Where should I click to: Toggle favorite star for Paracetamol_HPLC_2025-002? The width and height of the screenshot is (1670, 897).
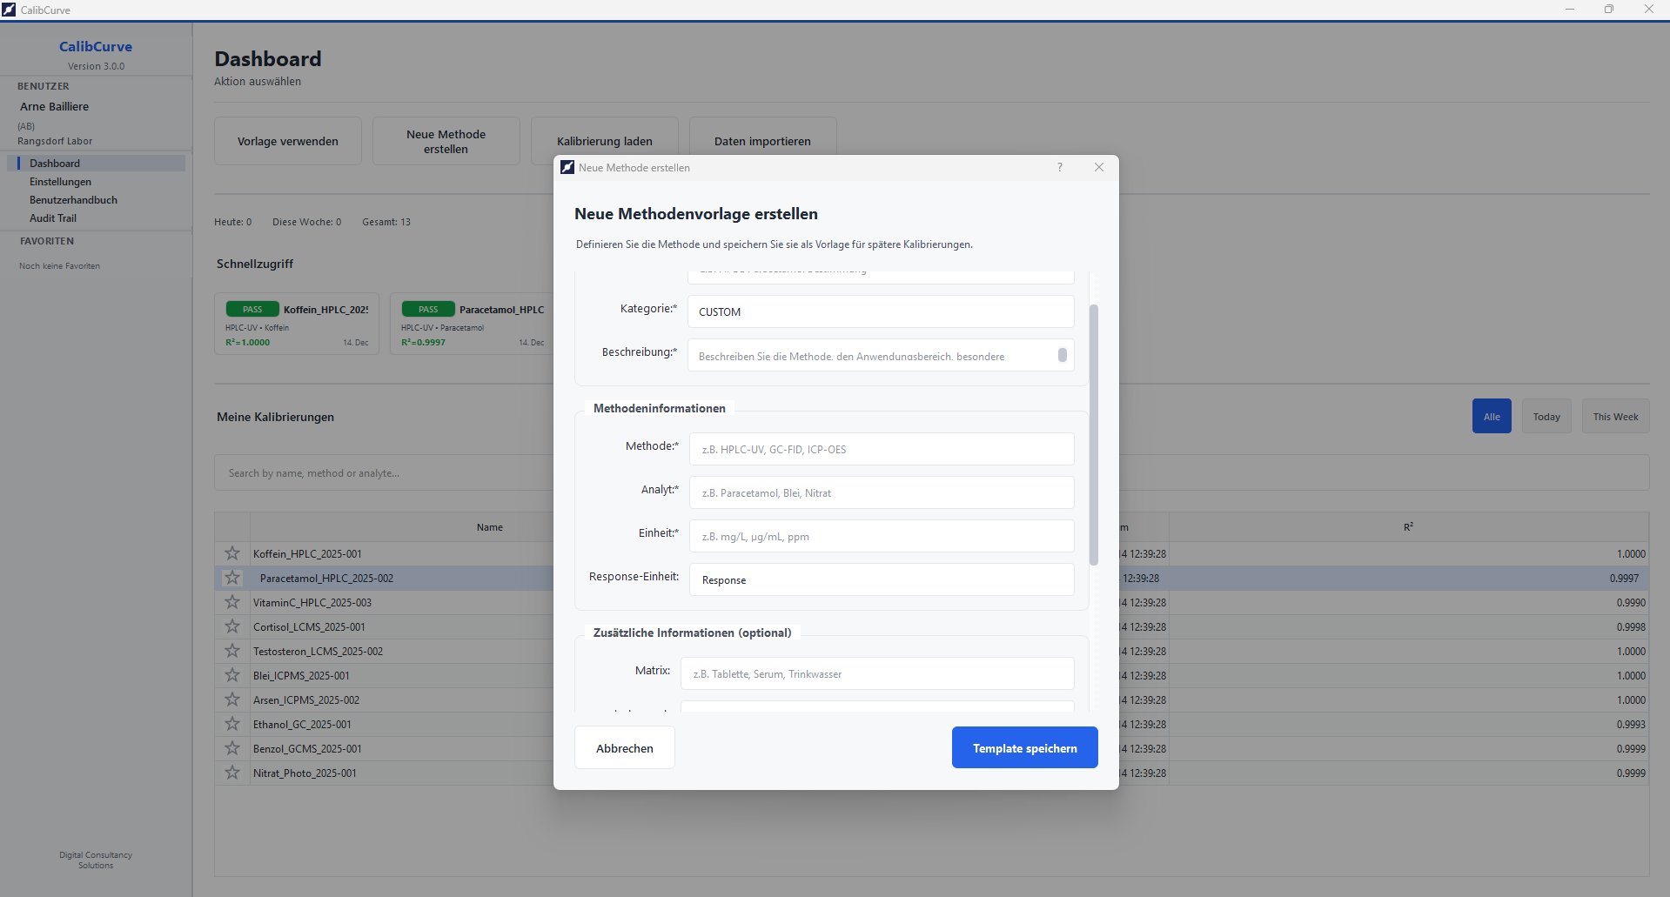pyautogui.click(x=232, y=578)
